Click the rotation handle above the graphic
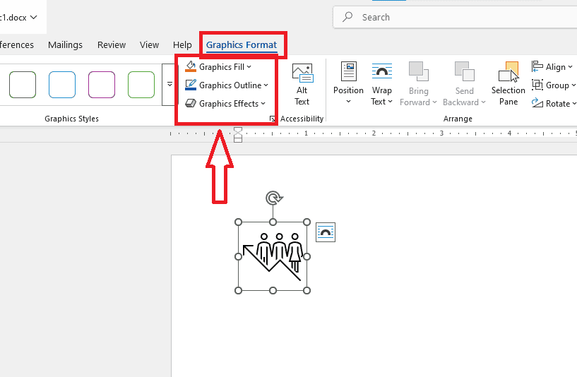Viewport: 577px width, 377px height. [273, 198]
